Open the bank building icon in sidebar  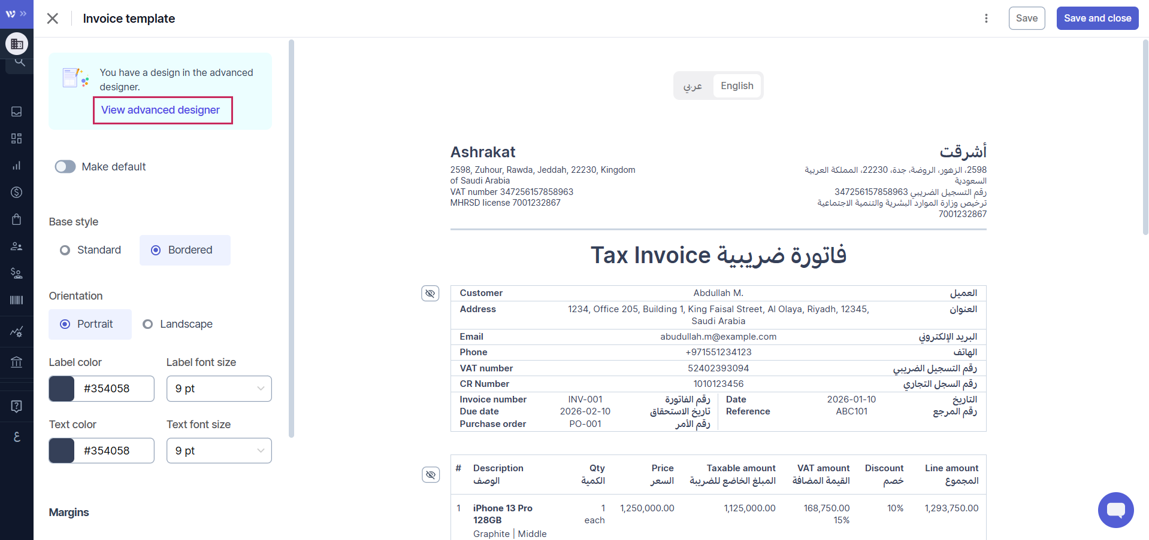coord(17,362)
